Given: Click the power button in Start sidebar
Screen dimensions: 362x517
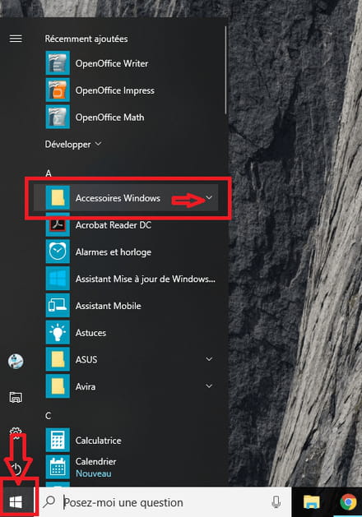Looking at the screenshot, I should pos(16,469).
